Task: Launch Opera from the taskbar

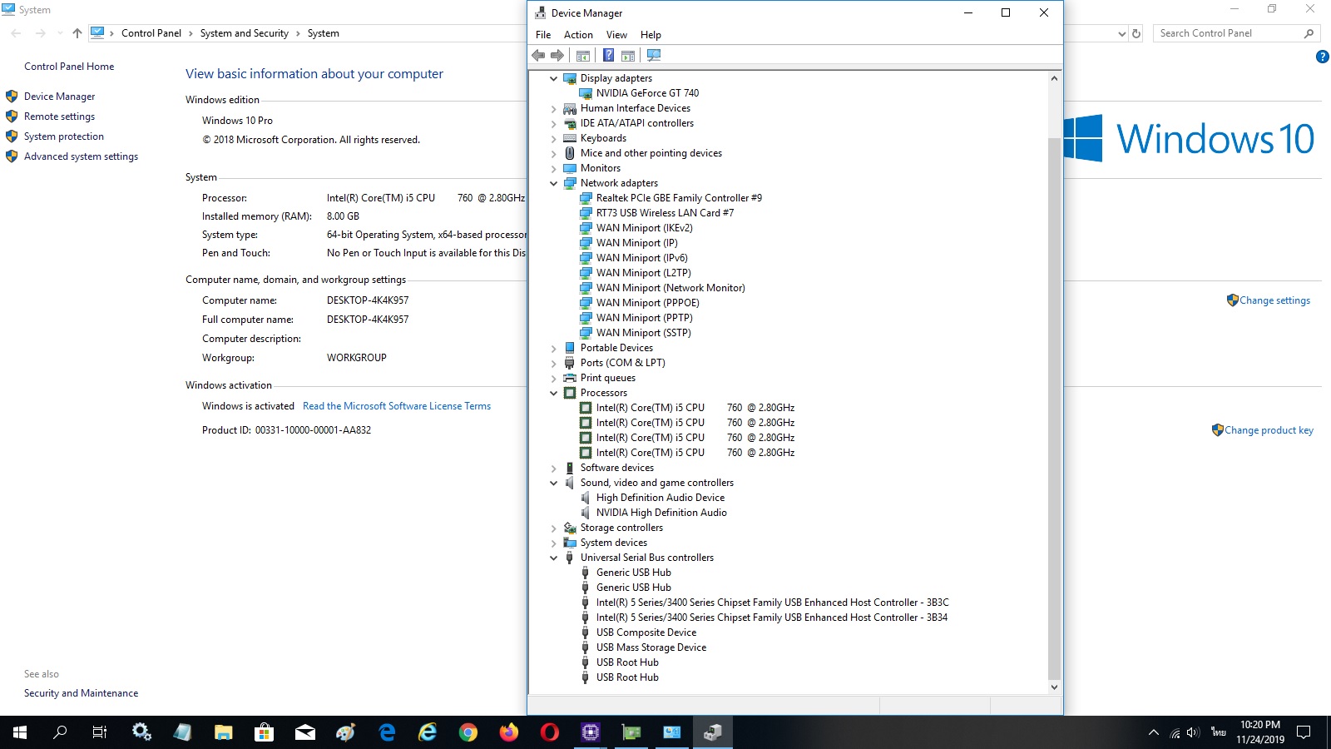Action: [x=549, y=732]
